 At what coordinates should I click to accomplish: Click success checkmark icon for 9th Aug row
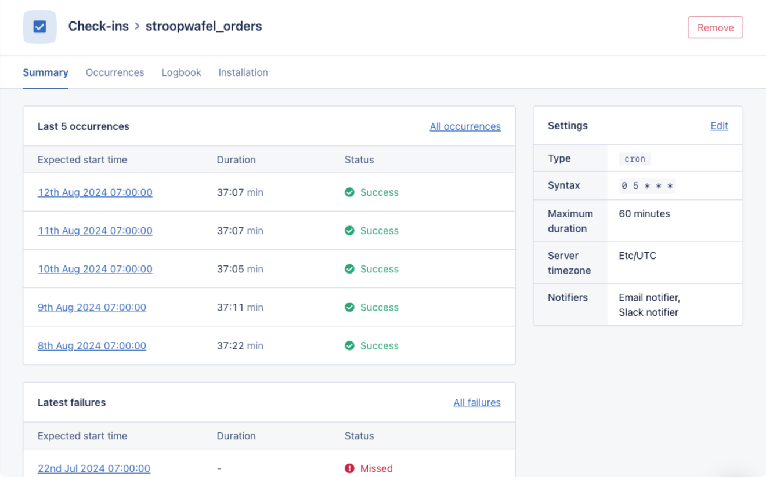[349, 307]
